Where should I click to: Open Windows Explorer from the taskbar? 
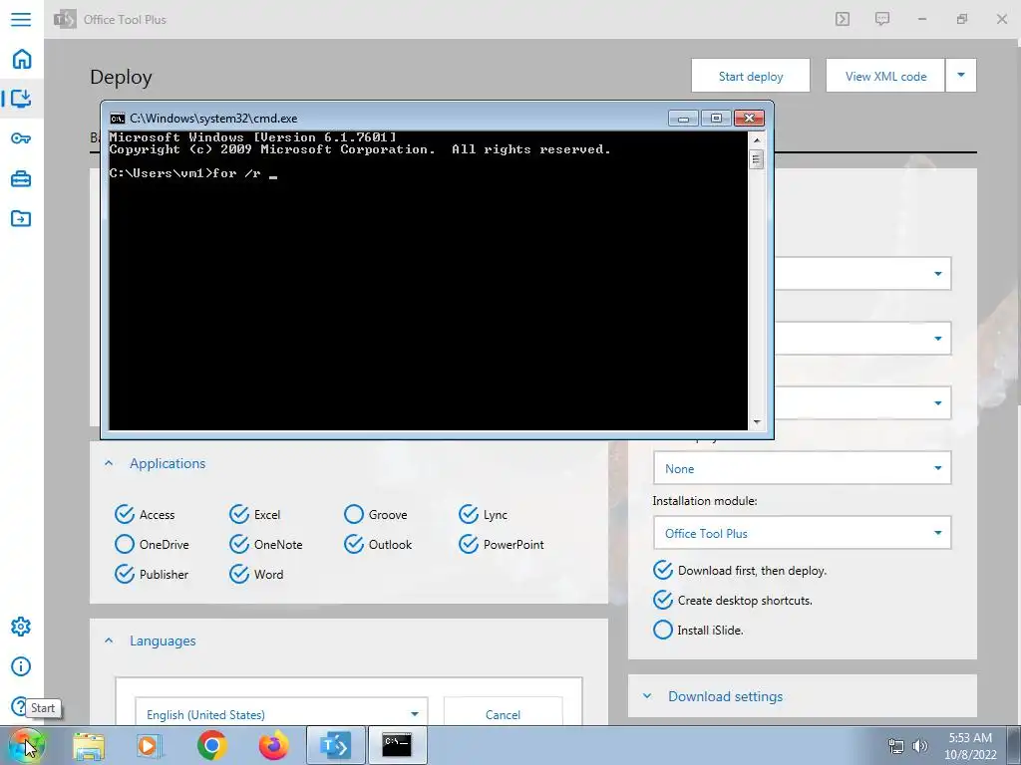point(89,745)
